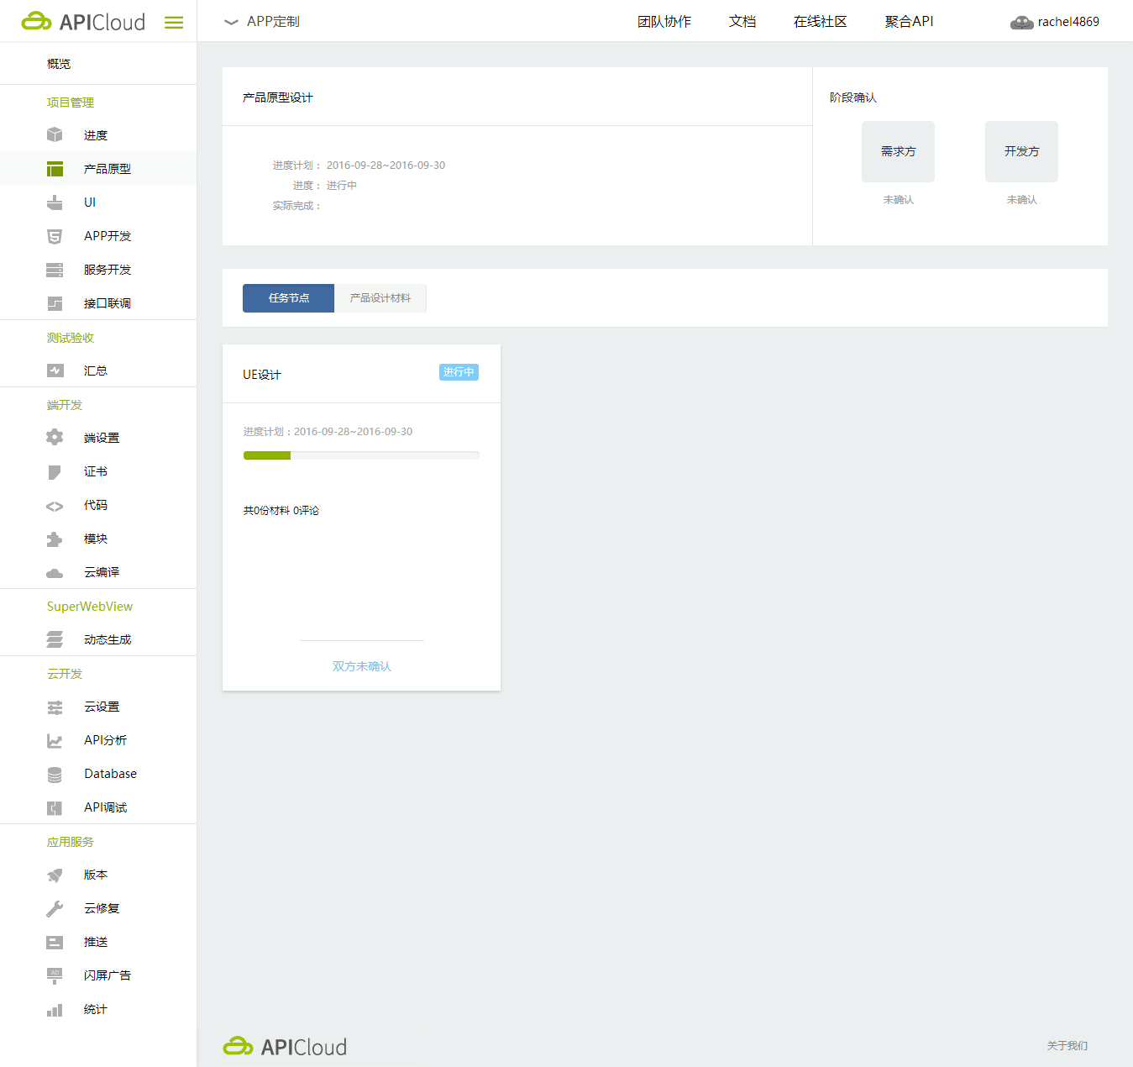Click the 证书 certificate icon
This screenshot has height=1067, width=1133.
coord(54,471)
